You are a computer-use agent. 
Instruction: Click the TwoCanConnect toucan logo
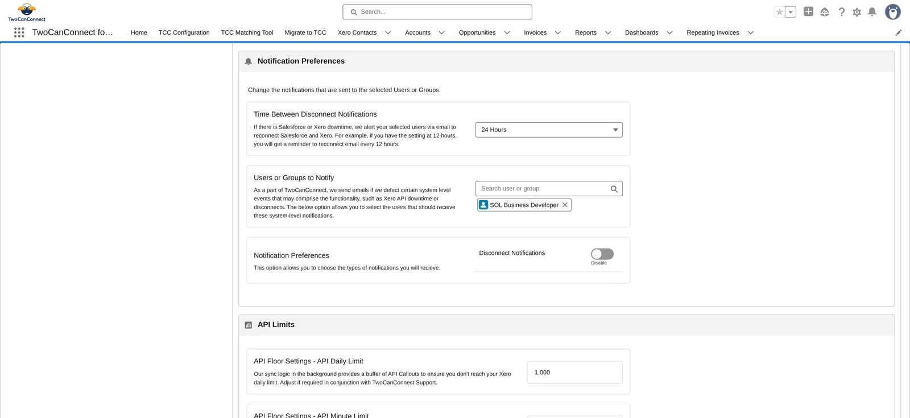click(x=27, y=12)
